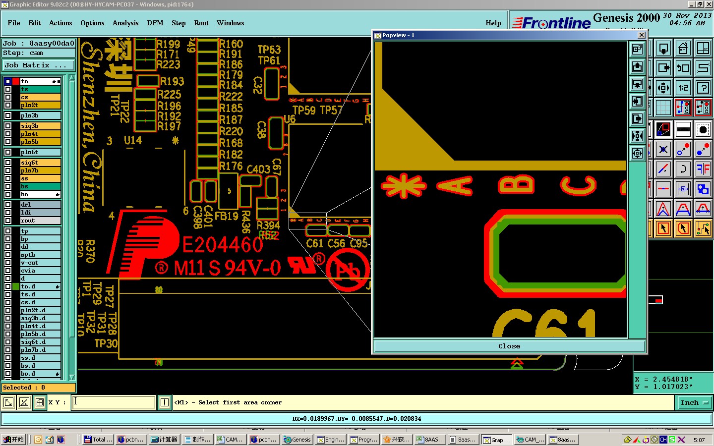Image resolution: width=714 pixels, height=446 pixels.
Task: Click the Popview pan up icon
Action: click(x=638, y=67)
